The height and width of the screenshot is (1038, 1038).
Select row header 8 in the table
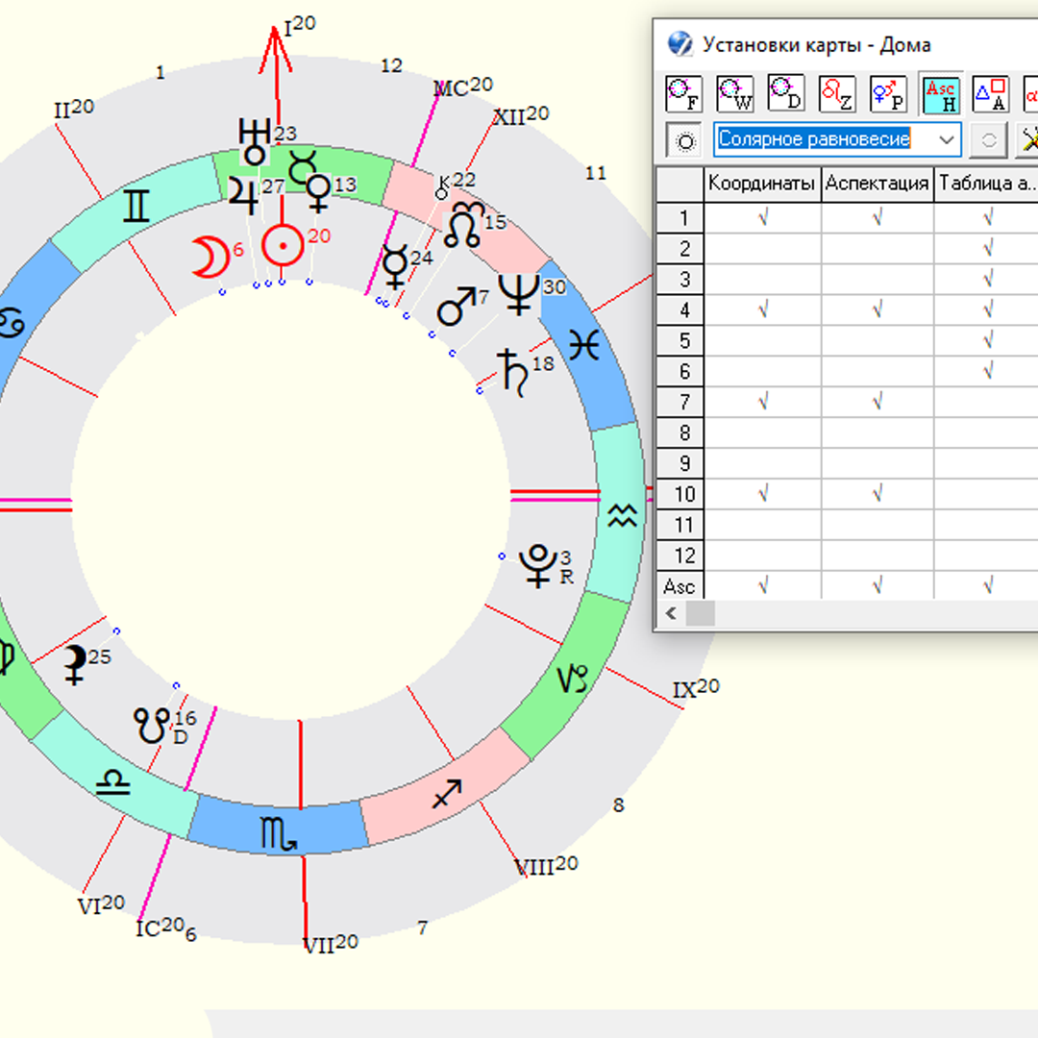680,432
